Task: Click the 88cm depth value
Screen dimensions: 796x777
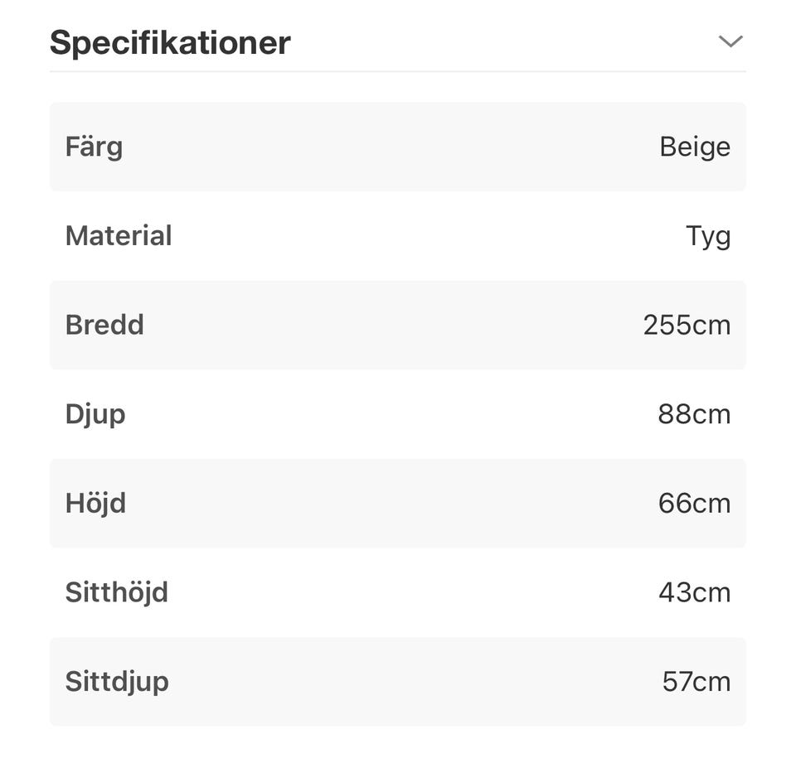Action: pyautogui.click(x=694, y=414)
